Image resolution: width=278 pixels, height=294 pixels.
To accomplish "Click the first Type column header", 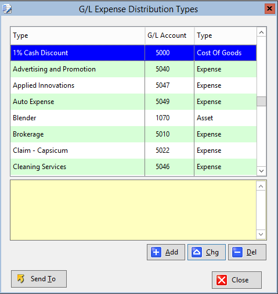I will pos(78,35).
